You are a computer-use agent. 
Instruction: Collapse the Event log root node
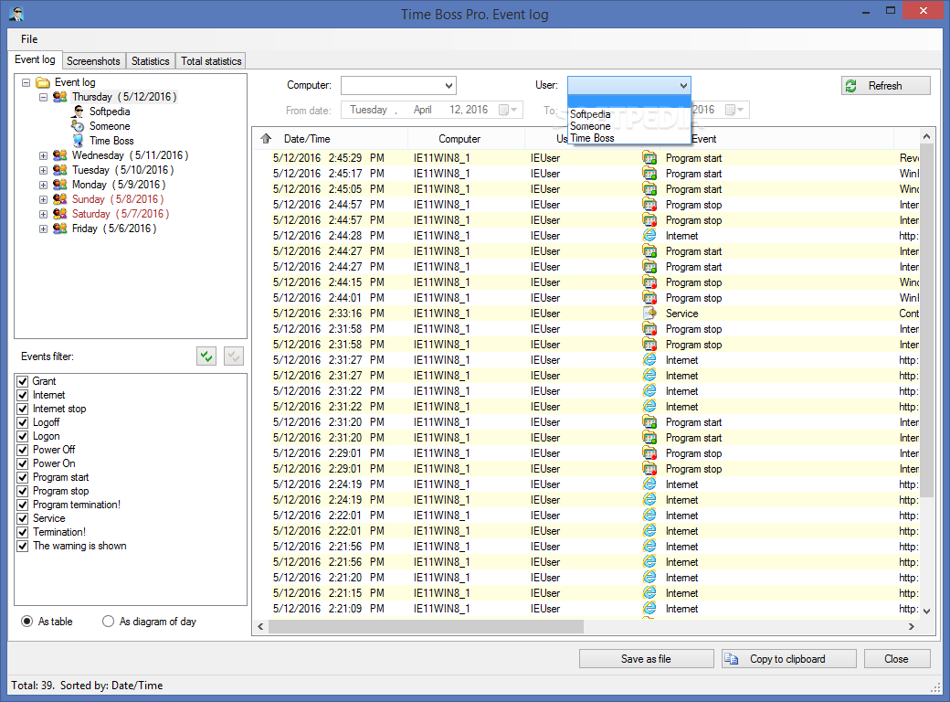point(26,82)
